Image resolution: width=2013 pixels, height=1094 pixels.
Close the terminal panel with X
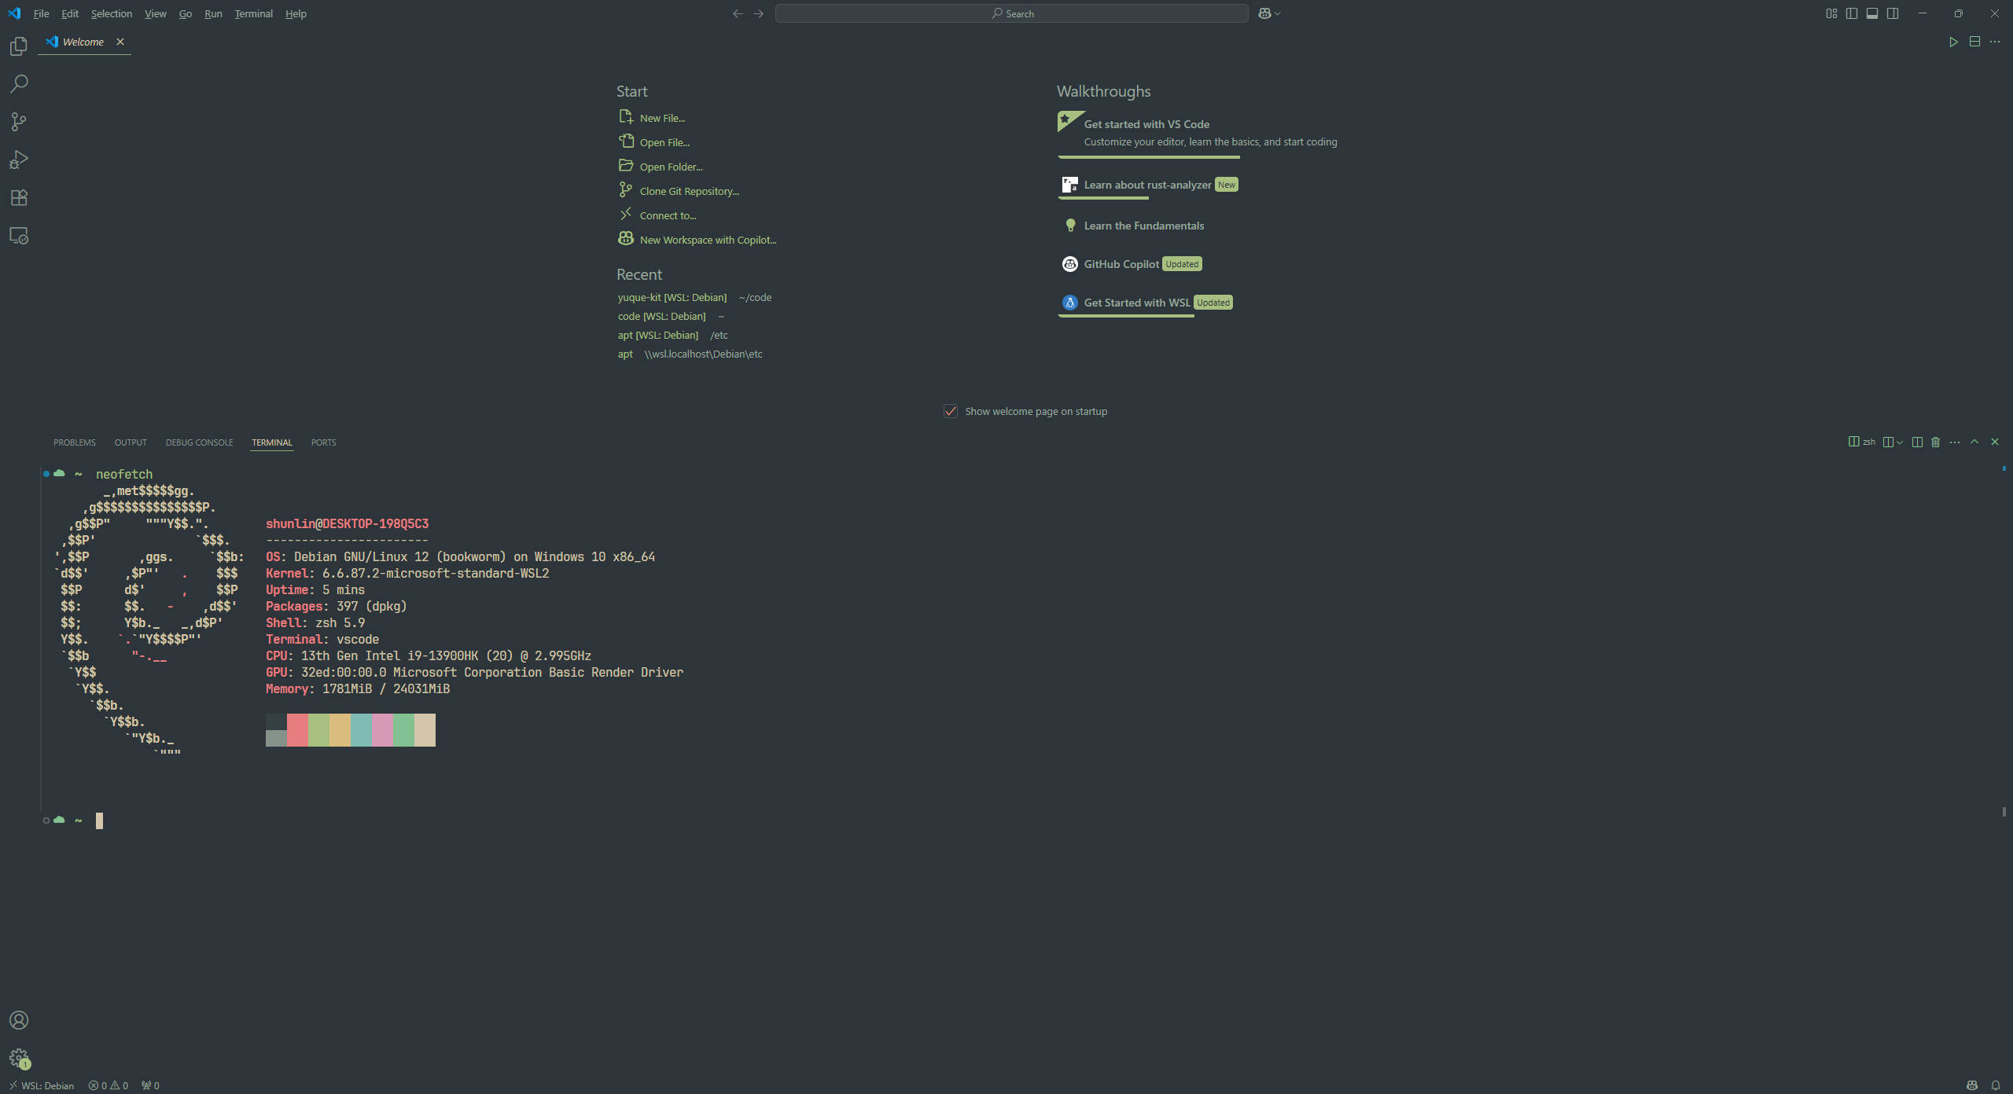(1995, 442)
